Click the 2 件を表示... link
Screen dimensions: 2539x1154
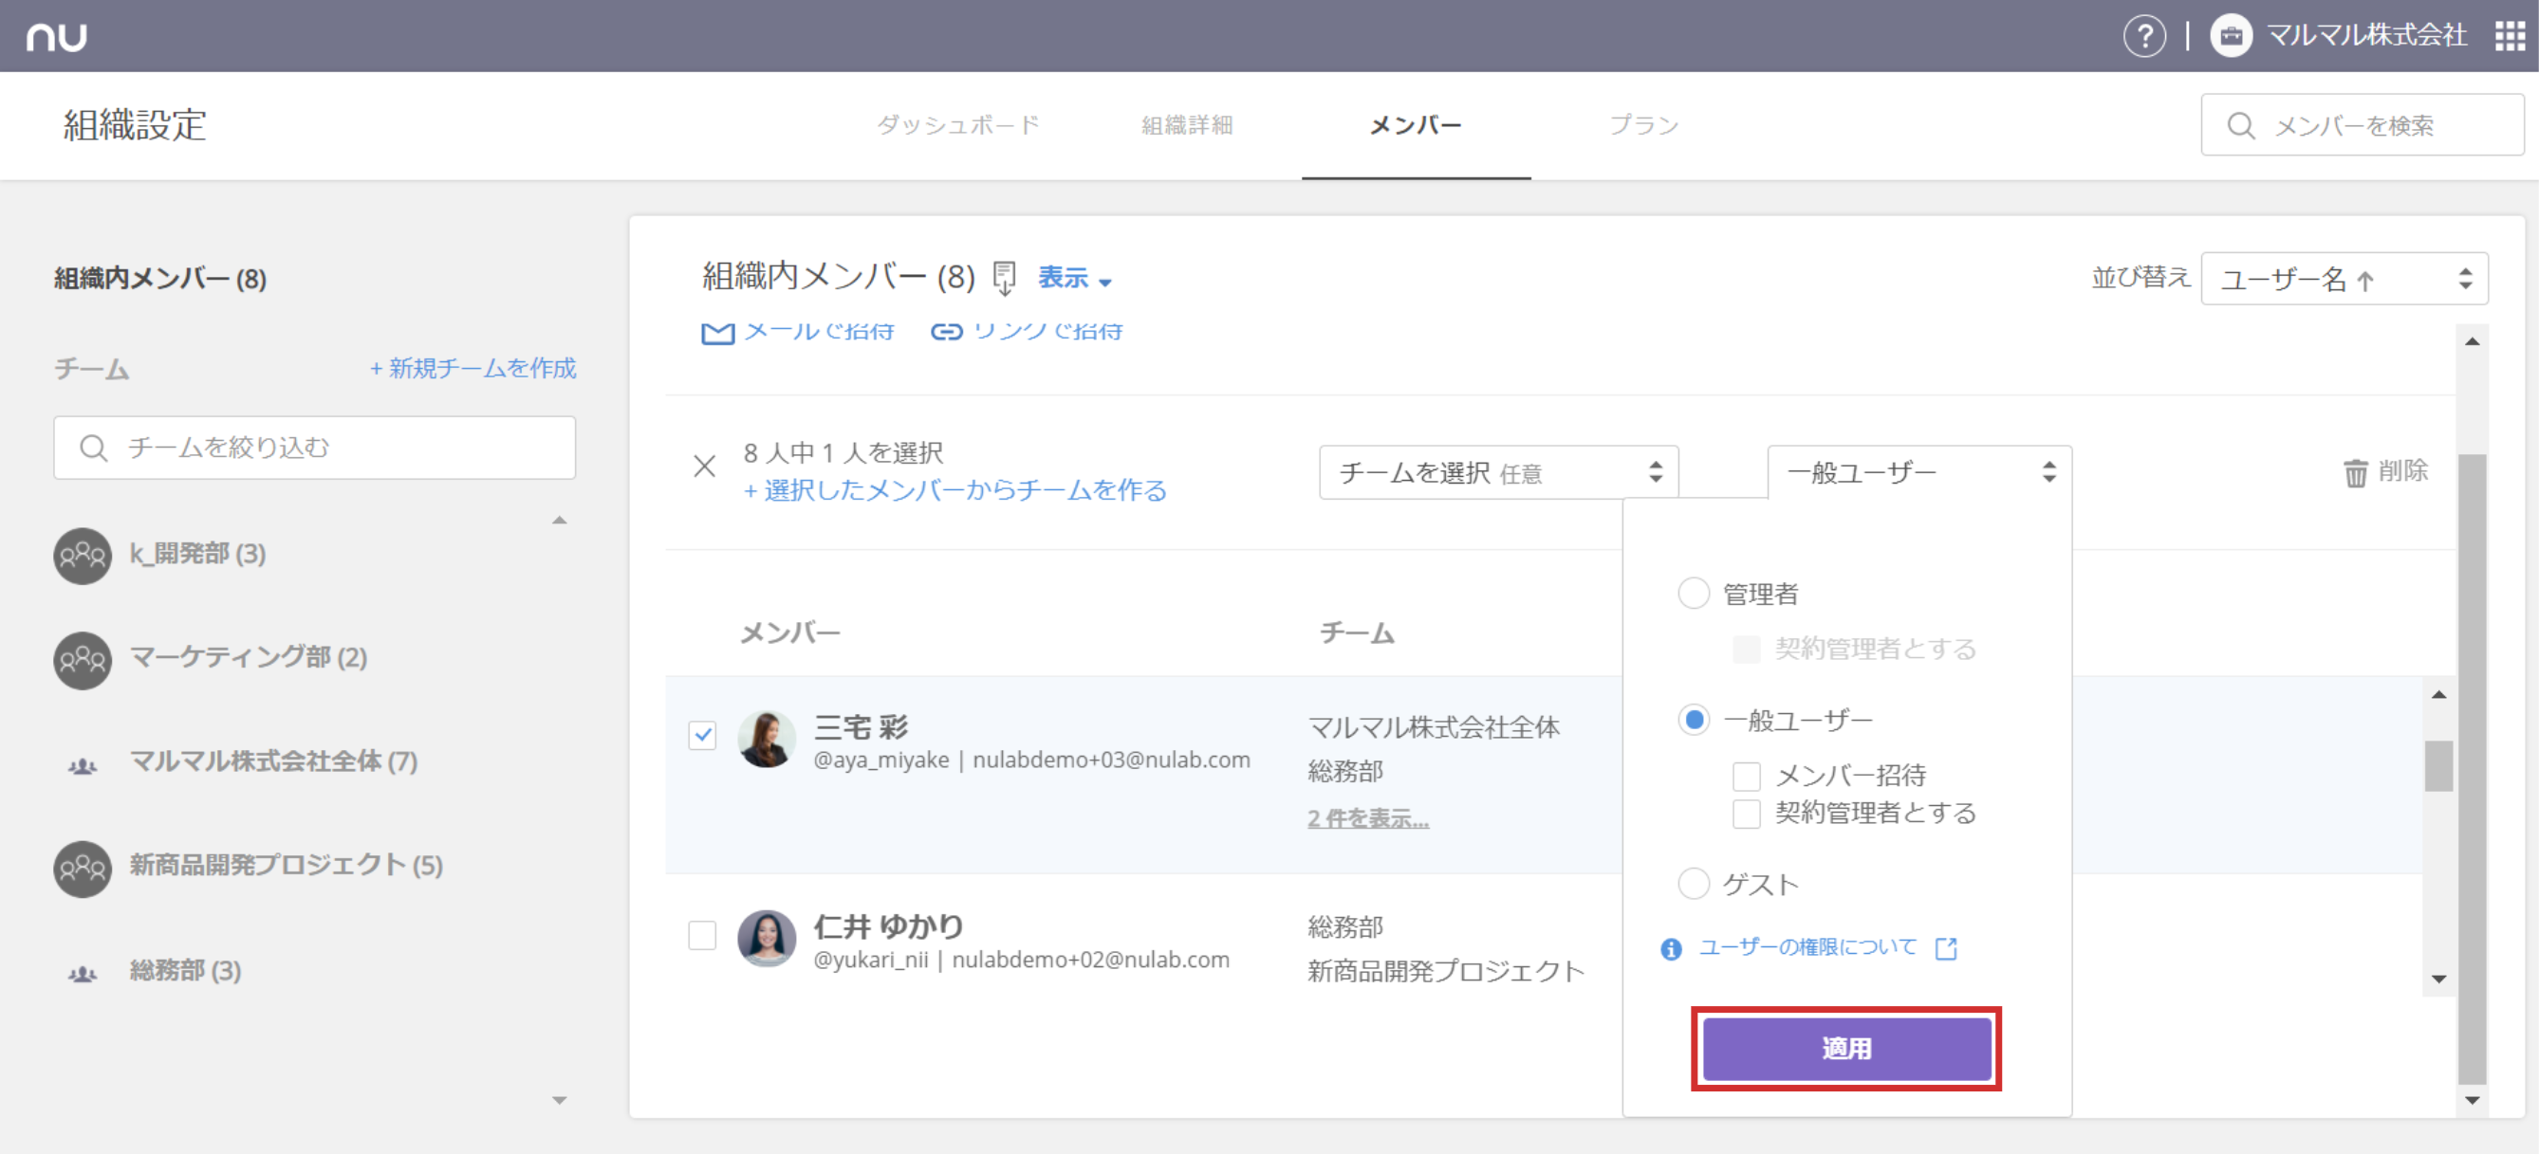click(x=1368, y=818)
